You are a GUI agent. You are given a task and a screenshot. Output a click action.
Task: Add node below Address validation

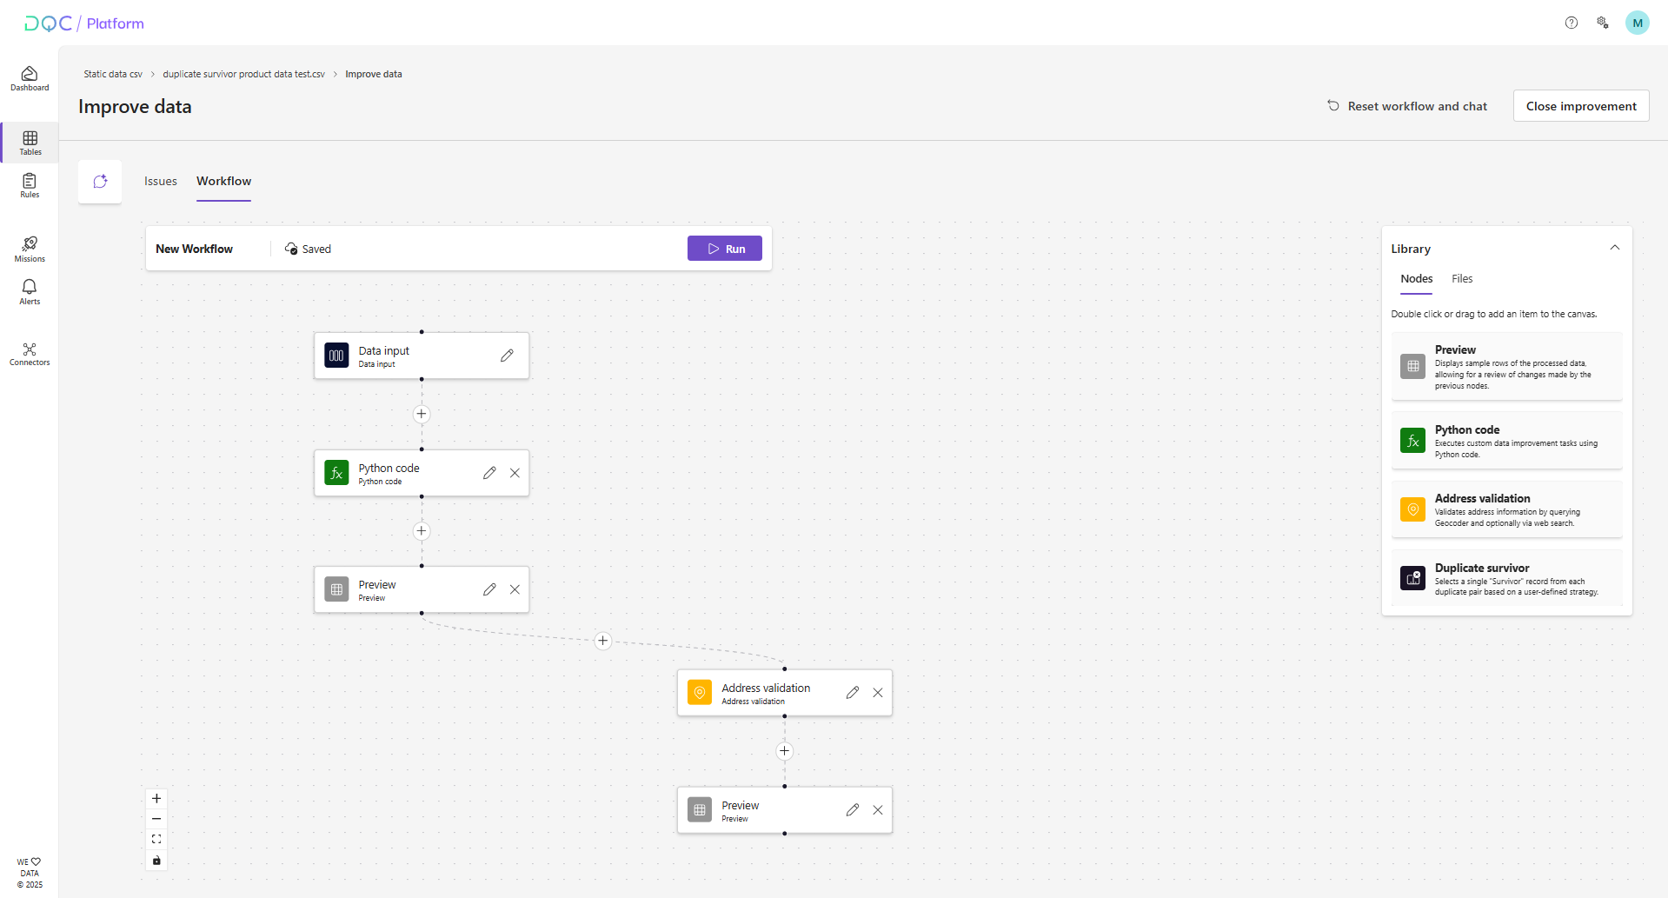[x=784, y=751]
